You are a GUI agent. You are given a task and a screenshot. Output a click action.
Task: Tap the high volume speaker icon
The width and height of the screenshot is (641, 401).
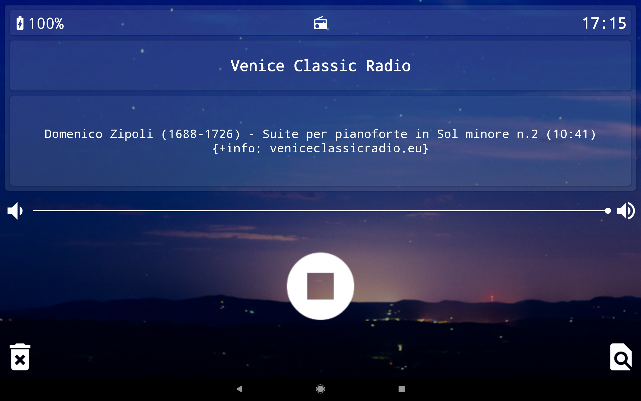pyautogui.click(x=626, y=211)
